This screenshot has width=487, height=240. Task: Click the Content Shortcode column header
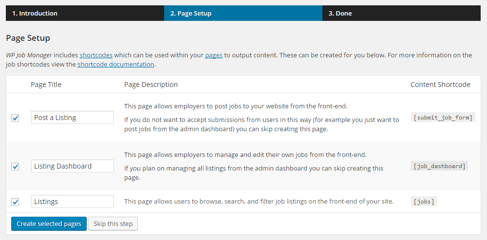pos(440,85)
